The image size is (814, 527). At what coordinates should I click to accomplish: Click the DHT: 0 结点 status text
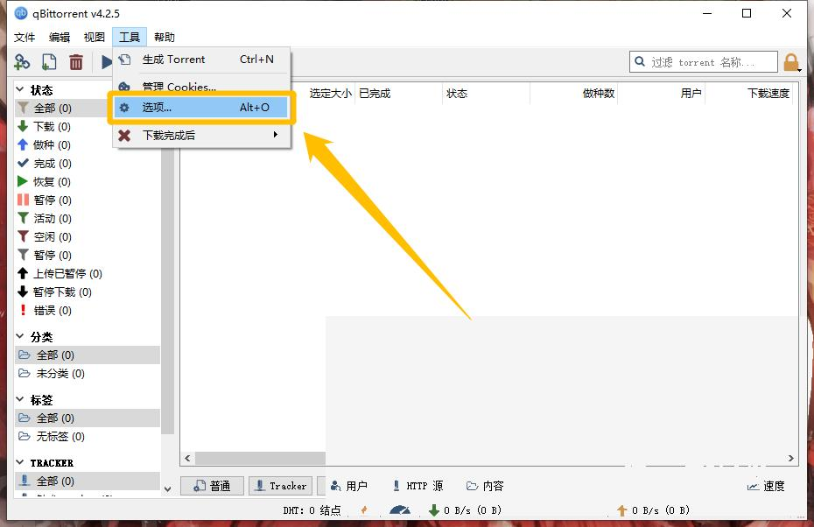pyautogui.click(x=312, y=510)
